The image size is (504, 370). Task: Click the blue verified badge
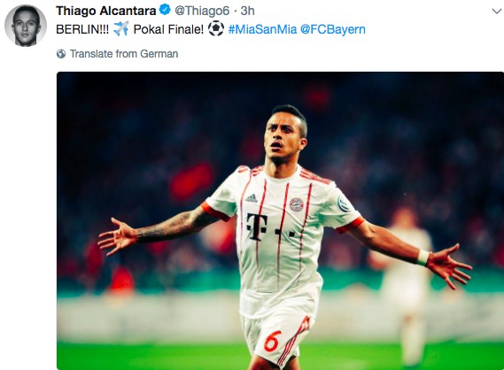[x=165, y=10]
